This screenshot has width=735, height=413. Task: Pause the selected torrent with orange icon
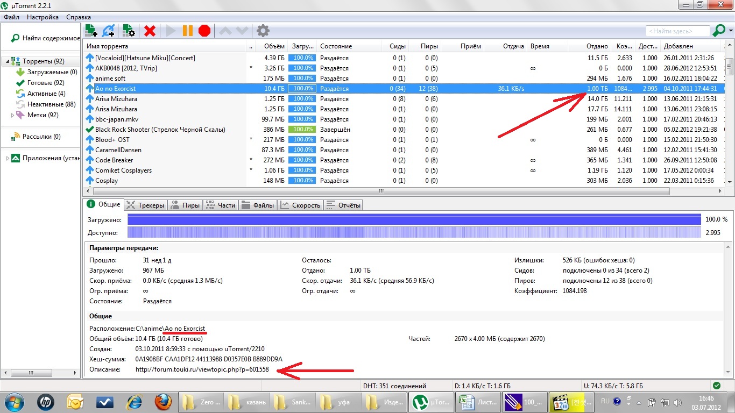(188, 31)
